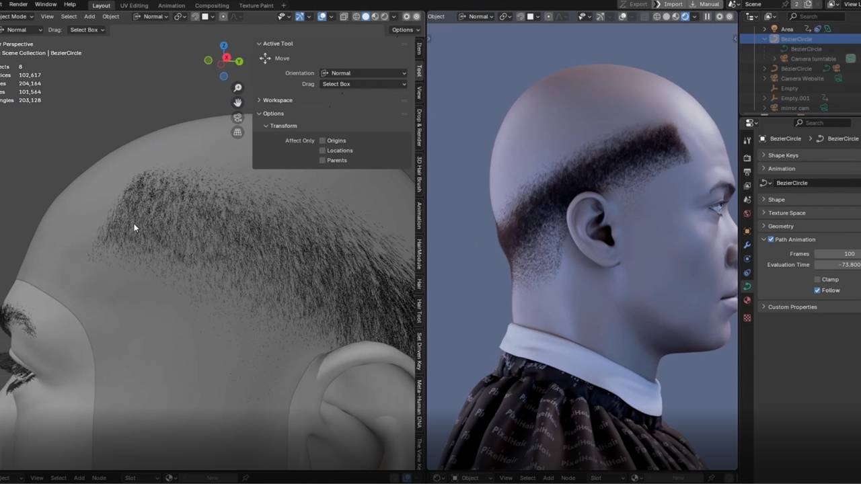Open the Options dropdown in viewport header
Screen dimensions: 861x484
405,30
